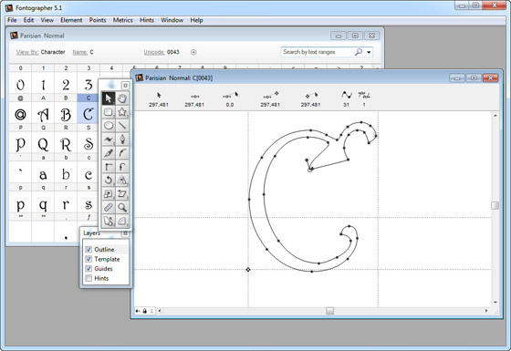Image resolution: width=511 pixels, height=351 pixels.
Task: Collapse the tools palette using its top button
Action: [x=125, y=86]
